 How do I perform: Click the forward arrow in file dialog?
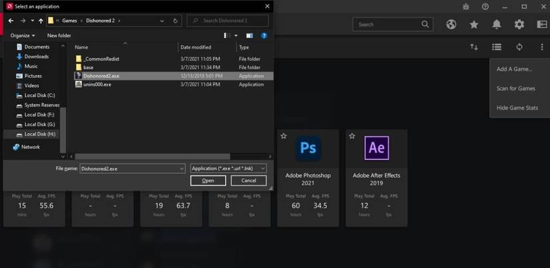click(23, 21)
